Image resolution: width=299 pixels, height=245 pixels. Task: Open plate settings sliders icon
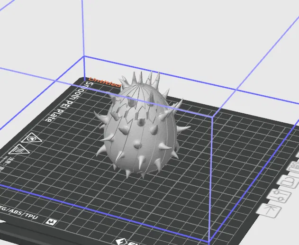tap(279, 195)
